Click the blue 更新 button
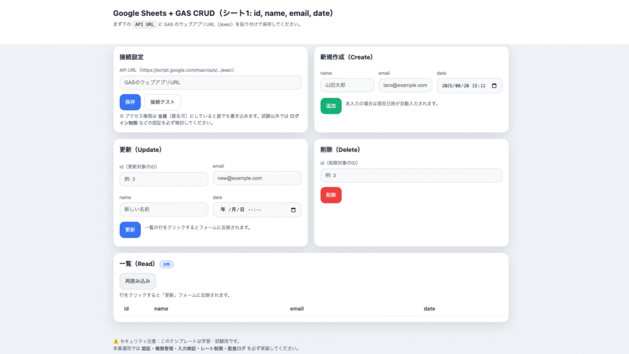Viewport: 629px width, 354px height. (x=130, y=230)
